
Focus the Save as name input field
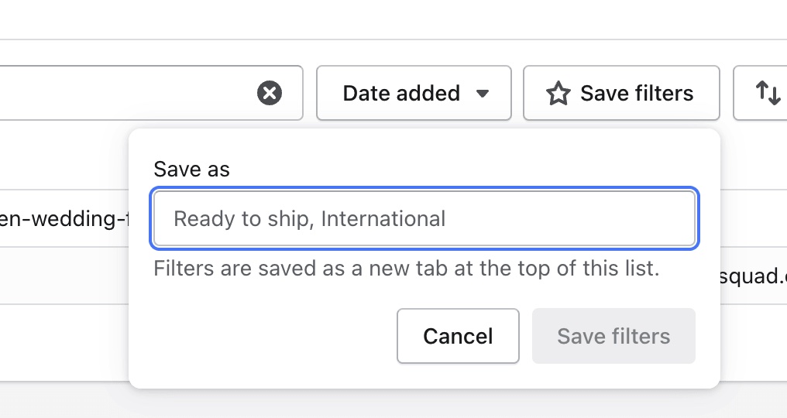click(x=424, y=218)
